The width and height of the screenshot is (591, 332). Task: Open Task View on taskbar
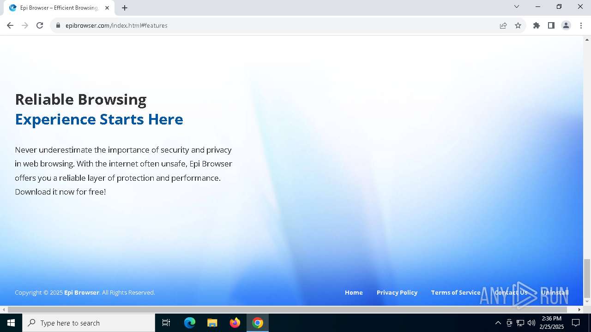(x=166, y=323)
